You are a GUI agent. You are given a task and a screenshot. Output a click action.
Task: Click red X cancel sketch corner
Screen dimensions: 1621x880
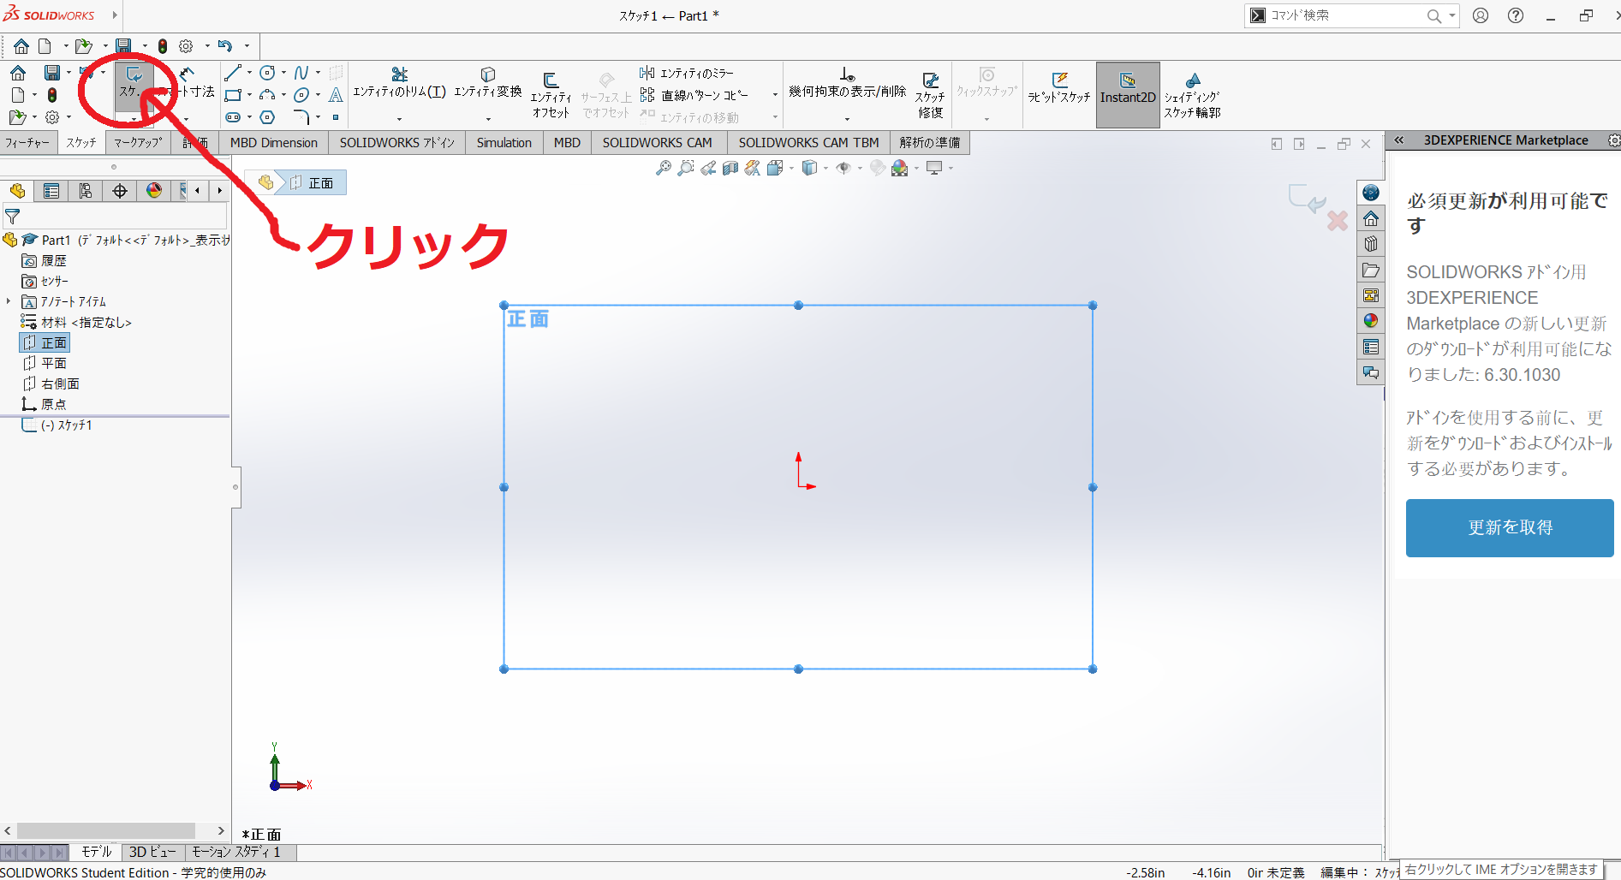[1338, 222]
